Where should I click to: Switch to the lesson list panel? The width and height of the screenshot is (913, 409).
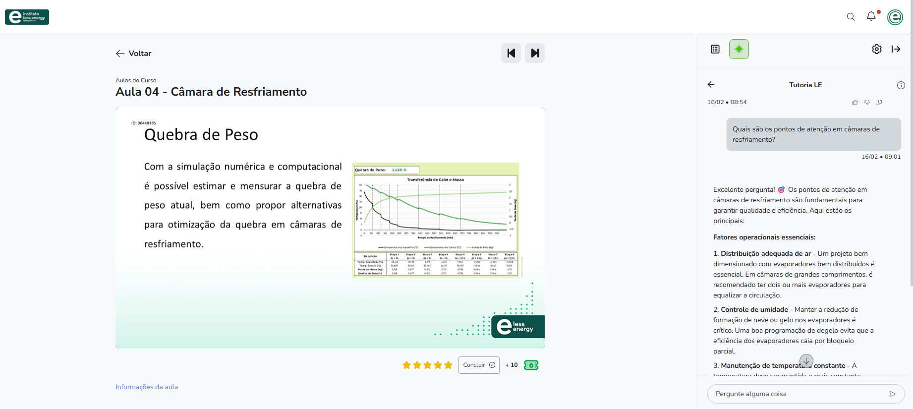(x=715, y=49)
